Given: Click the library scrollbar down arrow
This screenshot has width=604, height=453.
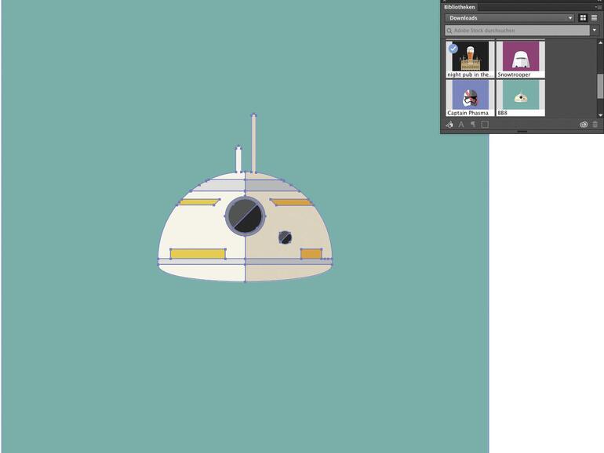Looking at the screenshot, I should click(600, 115).
